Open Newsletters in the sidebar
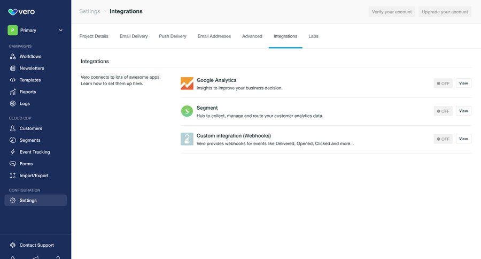This screenshot has height=259, width=481. point(32,68)
